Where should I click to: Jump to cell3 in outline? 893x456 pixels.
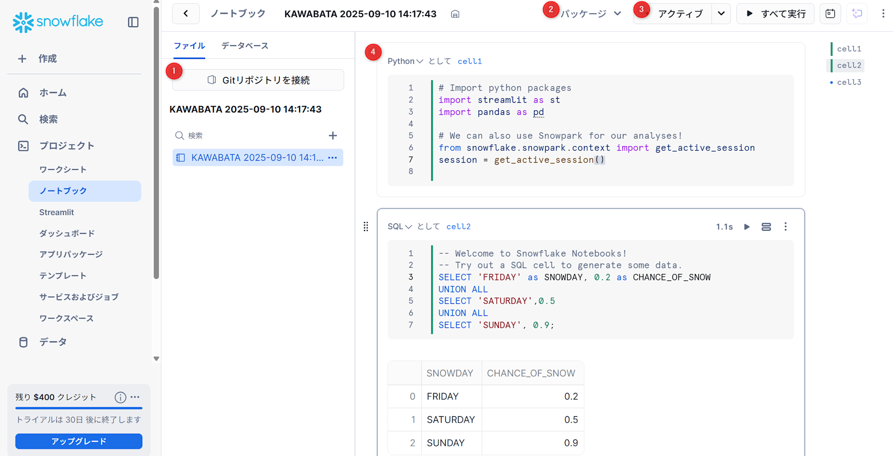coord(849,82)
